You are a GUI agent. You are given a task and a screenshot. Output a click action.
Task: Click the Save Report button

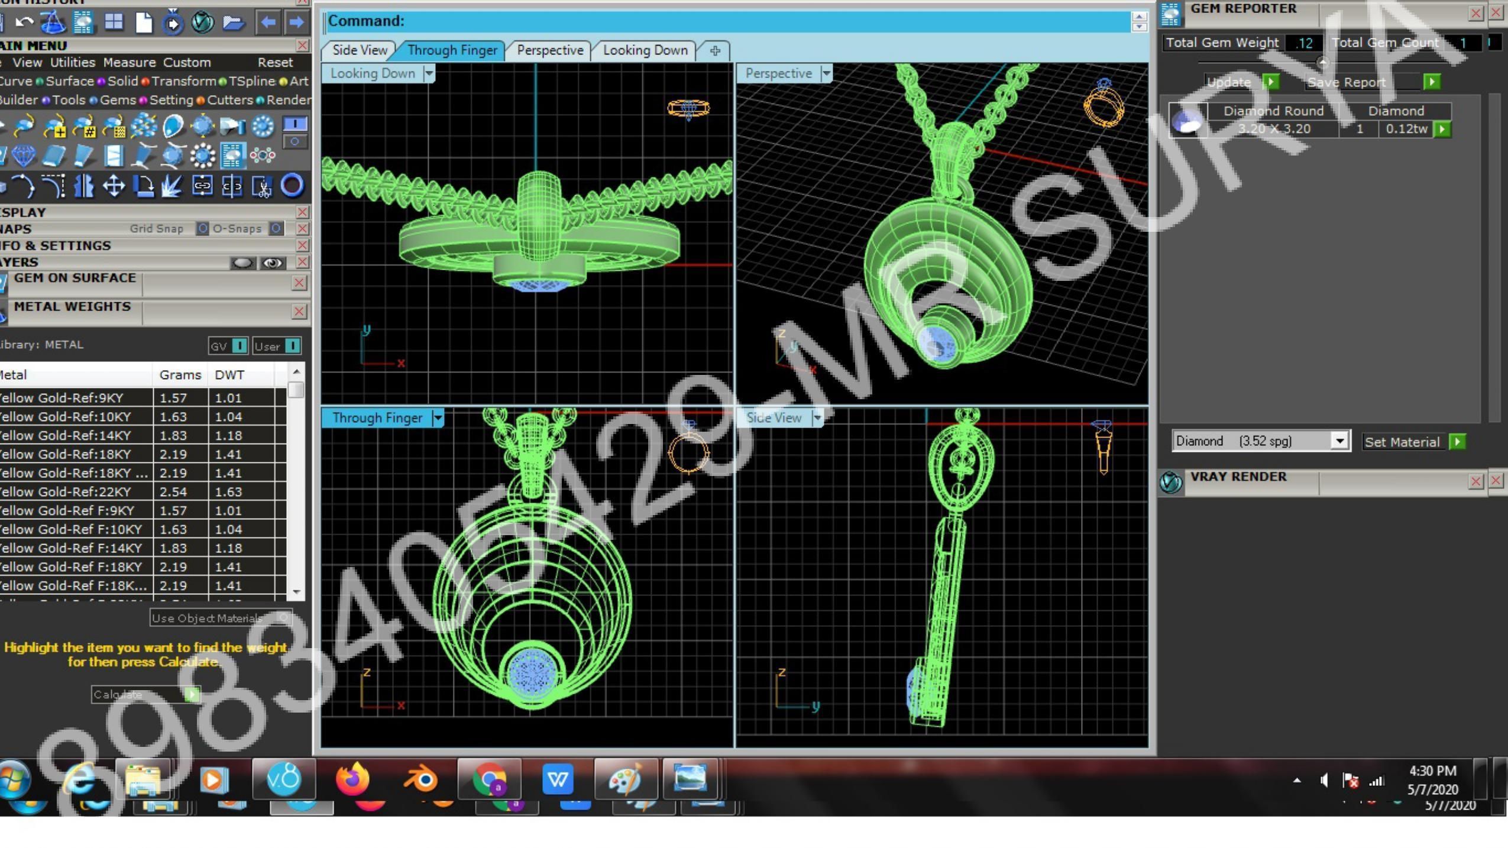(x=1372, y=82)
